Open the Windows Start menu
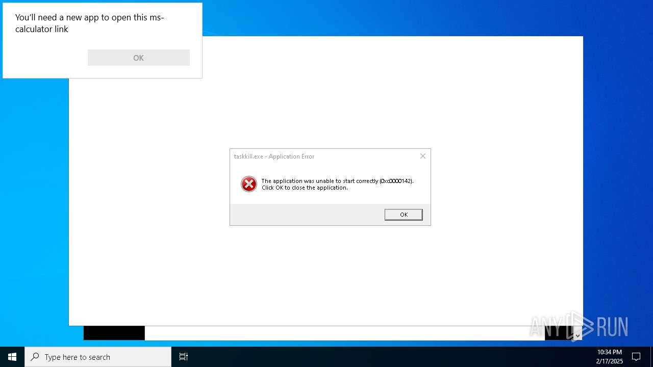Viewport: 653px width, 367px height. (12, 357)
